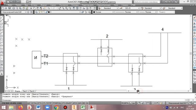The height and width of the screenshot is (110, 196).
Task: Click the Help question mark toolbar icon
Action: tap(95, 8)
